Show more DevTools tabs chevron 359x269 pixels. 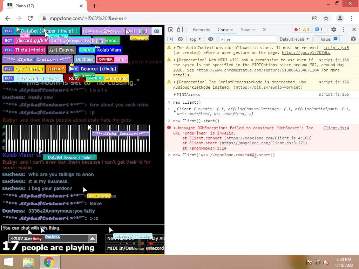coord(264,29)
